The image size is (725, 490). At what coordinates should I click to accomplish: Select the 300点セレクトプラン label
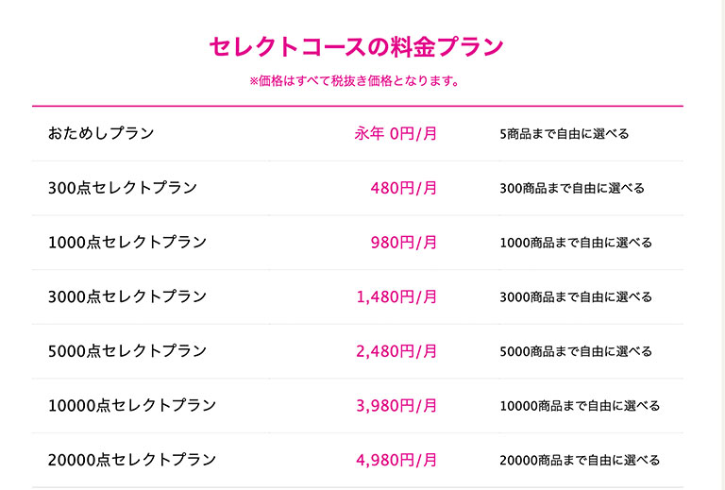click(x=123, y=188)
